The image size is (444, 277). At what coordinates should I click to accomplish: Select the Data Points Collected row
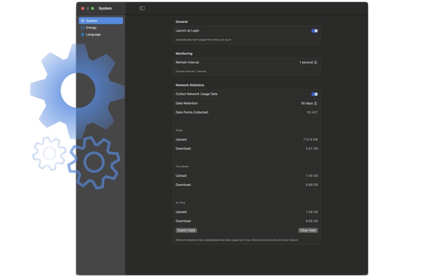(x=247, y=112)
